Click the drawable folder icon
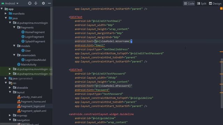223x125 pixels. tap(15, 87)
